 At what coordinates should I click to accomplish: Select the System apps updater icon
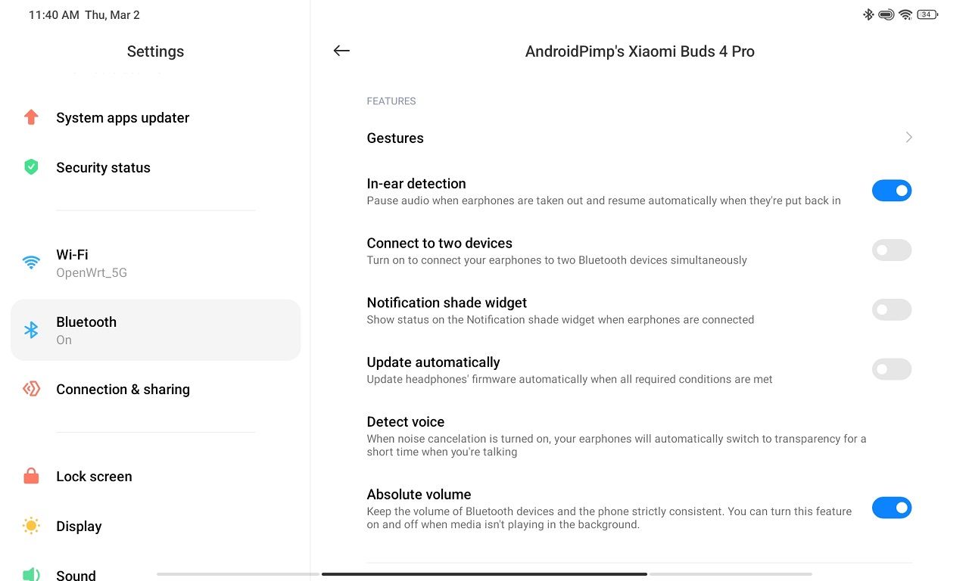31,117
